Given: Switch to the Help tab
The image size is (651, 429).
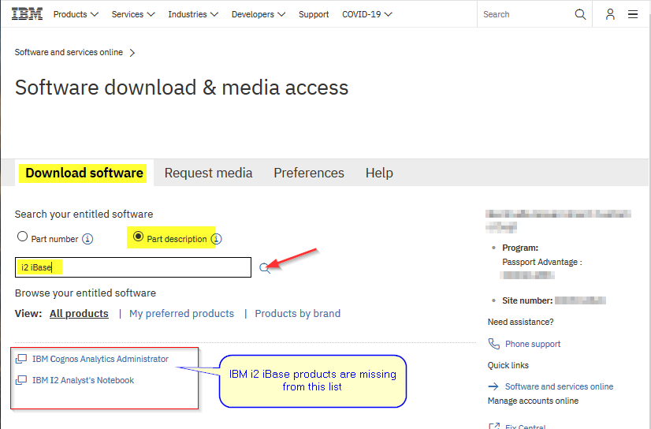Looking at the screenshot, I should tap(379, 173).
